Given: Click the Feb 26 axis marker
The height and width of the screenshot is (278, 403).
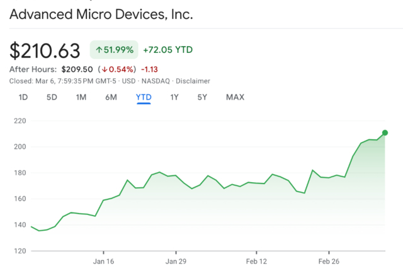Looking at the screenshot, I should (328, 261).
